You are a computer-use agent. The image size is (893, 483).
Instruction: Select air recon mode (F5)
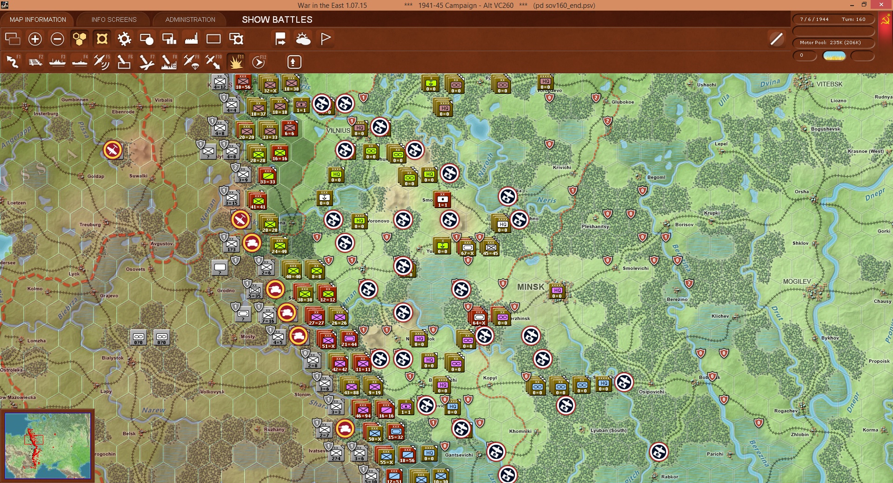[x=101, y=62]
